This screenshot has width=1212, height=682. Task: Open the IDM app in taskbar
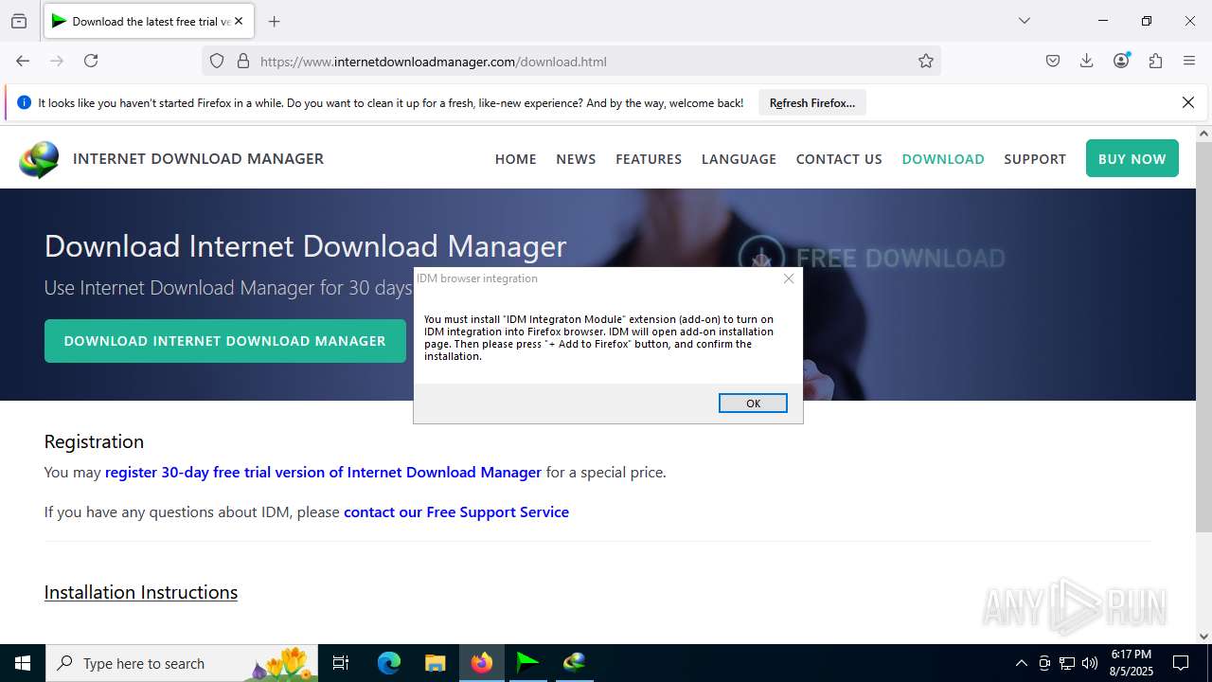574,663
